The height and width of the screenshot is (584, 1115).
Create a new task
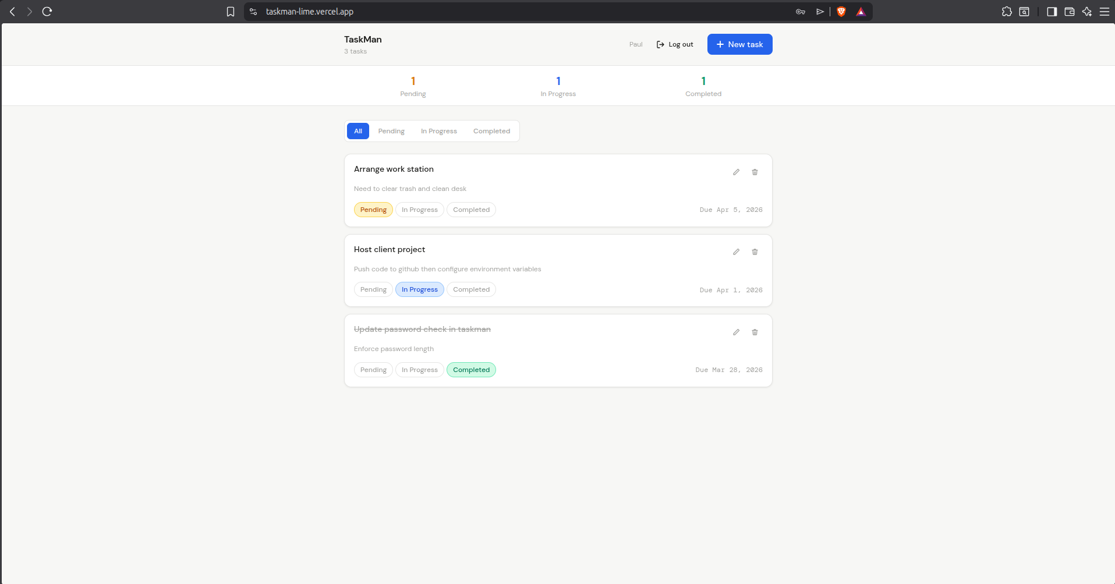(739, 44)
